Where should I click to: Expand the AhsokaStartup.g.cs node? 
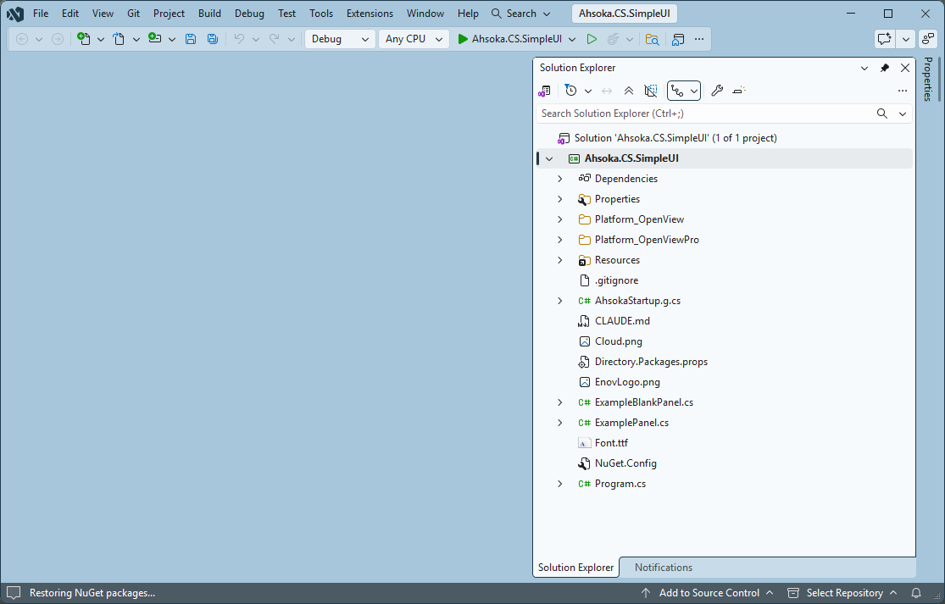coord(560,301)
